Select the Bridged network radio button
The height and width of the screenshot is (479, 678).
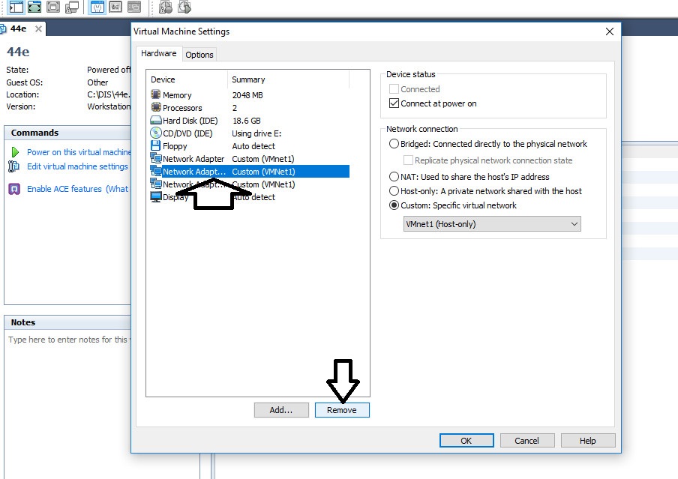394,144
